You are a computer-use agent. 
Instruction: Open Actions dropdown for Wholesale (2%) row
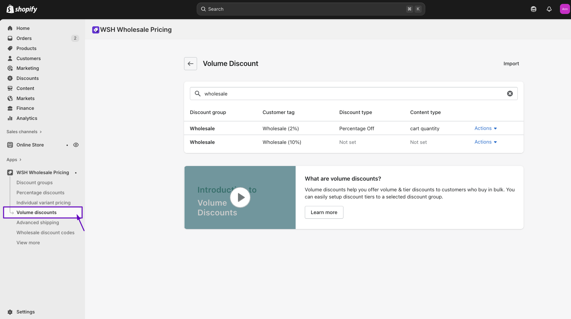click(485, 128)
